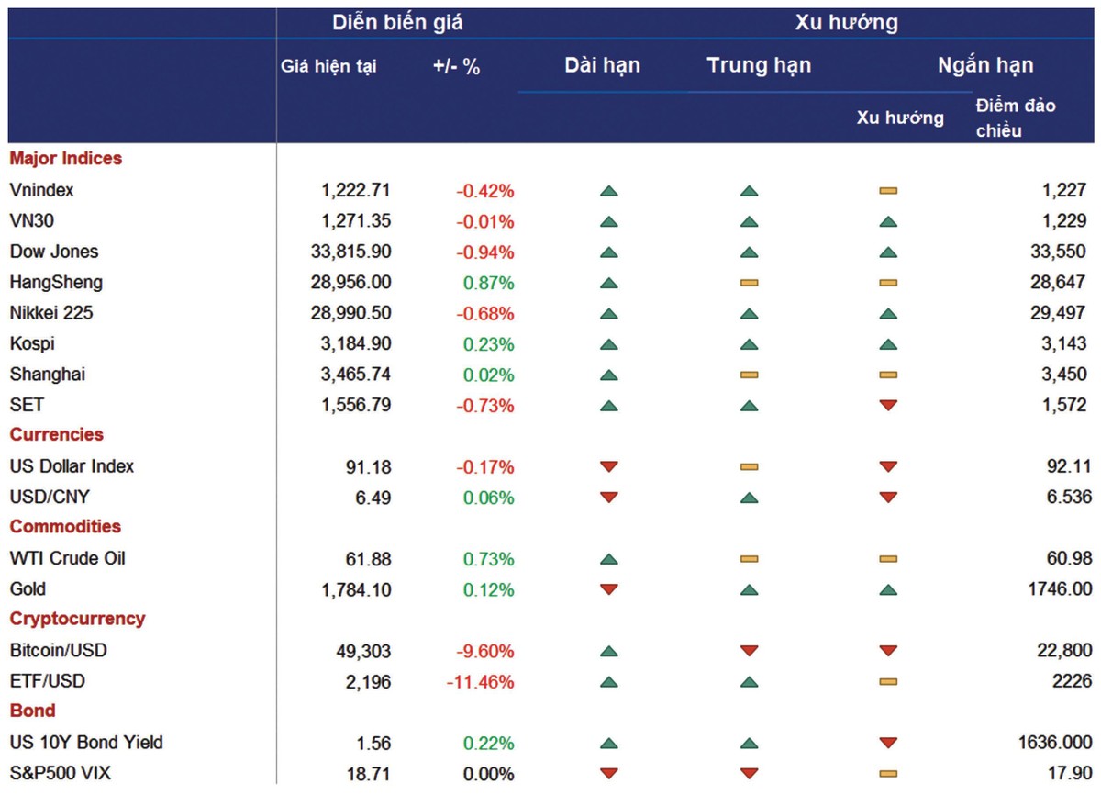Select the Ngắn hạn column header
The width and height of the screenshot is (1101, 795).
tap(984, 65)
